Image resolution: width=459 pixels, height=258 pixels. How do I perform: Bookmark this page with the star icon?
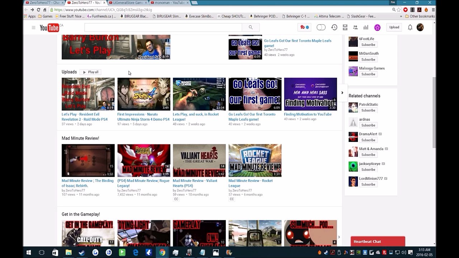coord(398,10)
